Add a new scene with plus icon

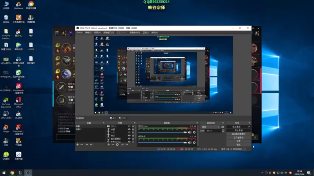77,144
